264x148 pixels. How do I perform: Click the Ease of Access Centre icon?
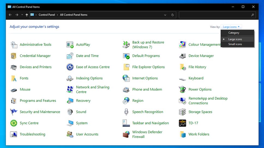(x=70, y=67)
